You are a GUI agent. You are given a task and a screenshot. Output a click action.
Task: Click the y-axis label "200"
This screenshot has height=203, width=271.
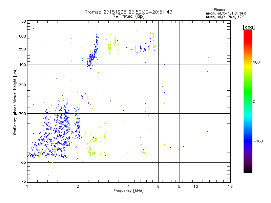pos(22,114)
